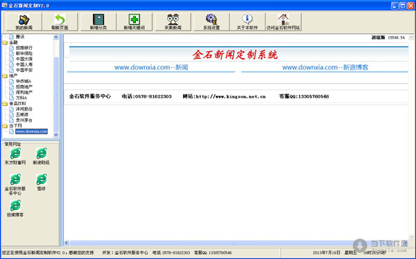The height and width of the screenshot is (259, 416).
Task: Select 新华保险 tree item
Action: (x=24, y=53)
